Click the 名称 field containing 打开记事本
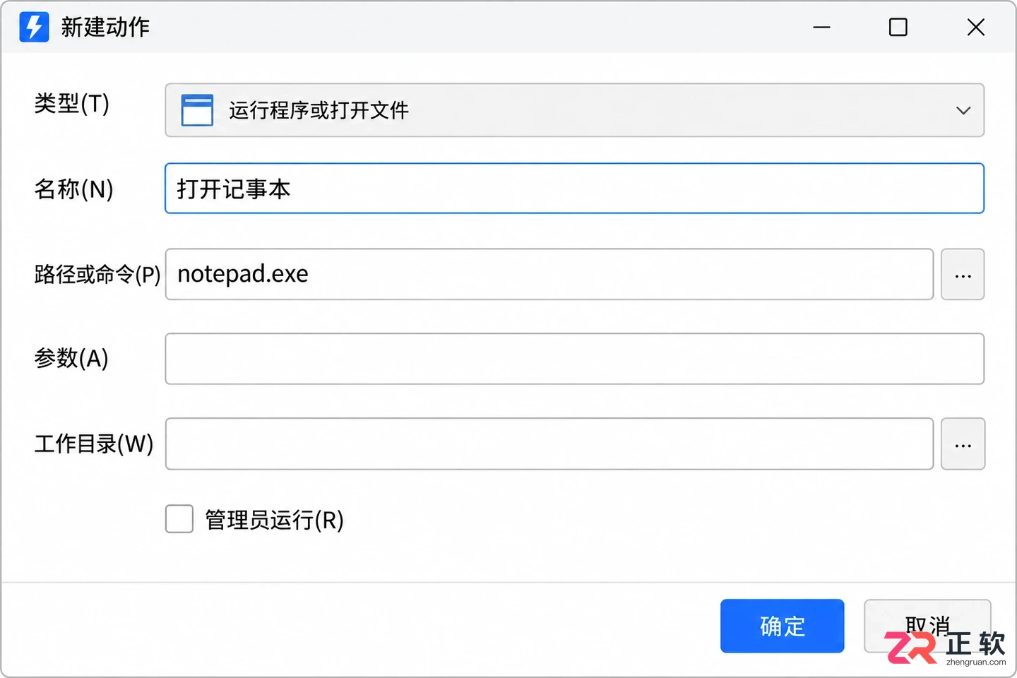 point(574,189)
